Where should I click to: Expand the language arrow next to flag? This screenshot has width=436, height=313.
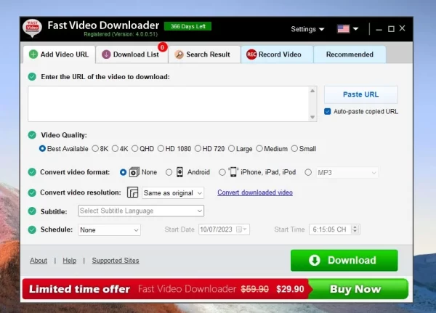[355, 29]
